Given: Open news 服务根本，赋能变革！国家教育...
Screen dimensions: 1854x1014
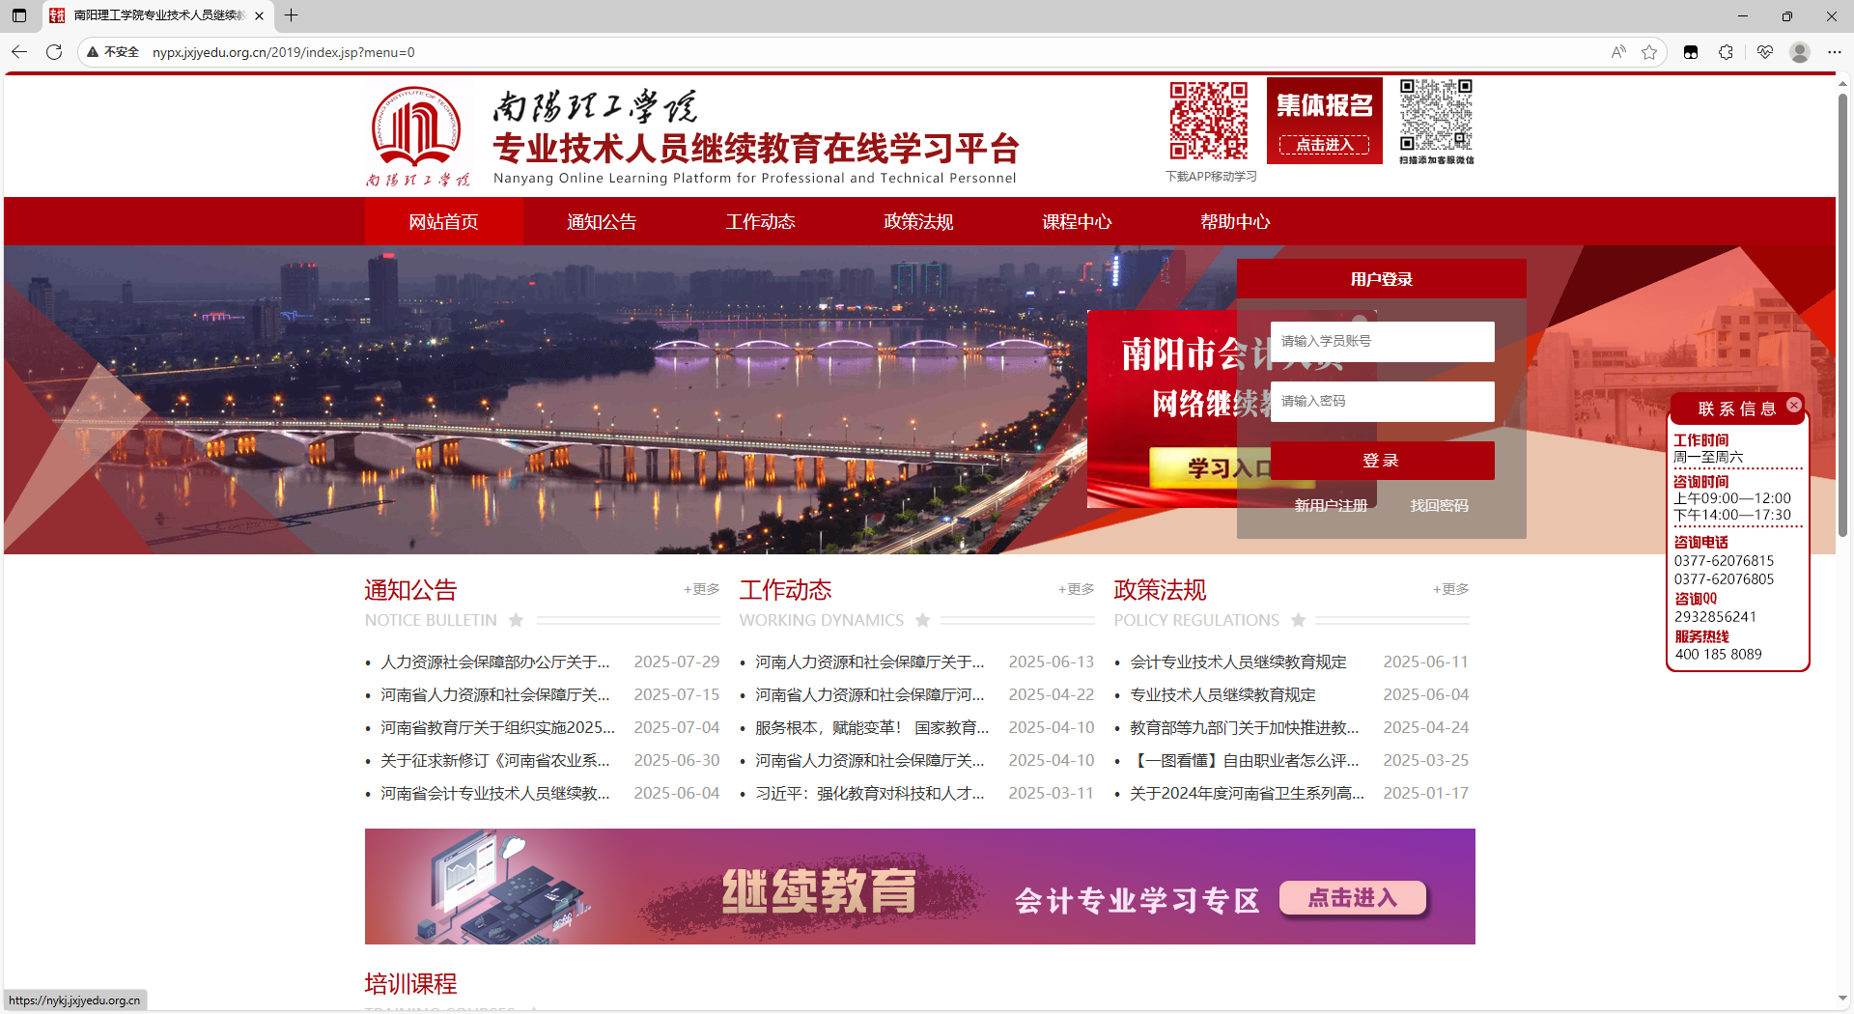Looking at the screenshot, I should point(873,727).
